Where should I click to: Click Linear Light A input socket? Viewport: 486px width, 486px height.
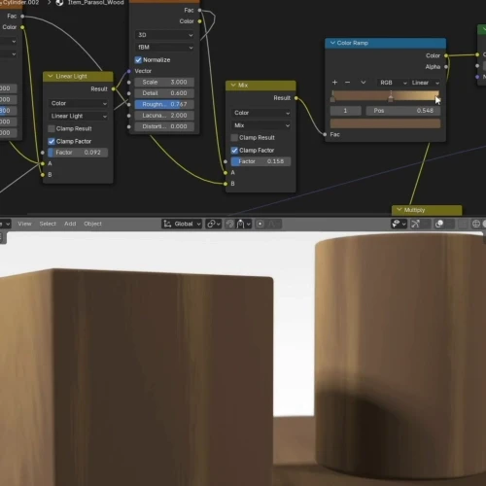[43, 163]
